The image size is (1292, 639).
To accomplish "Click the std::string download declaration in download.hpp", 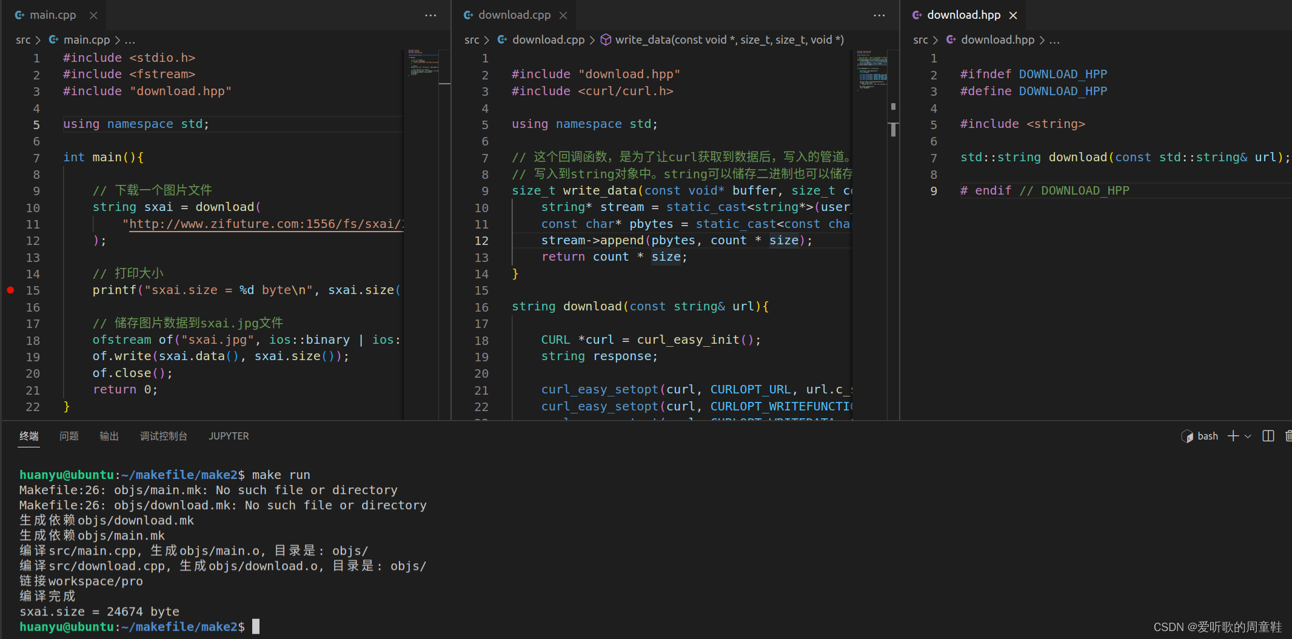I will [x=1125, y=158].
